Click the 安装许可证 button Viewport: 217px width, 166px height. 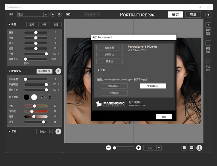click(153, 86)
